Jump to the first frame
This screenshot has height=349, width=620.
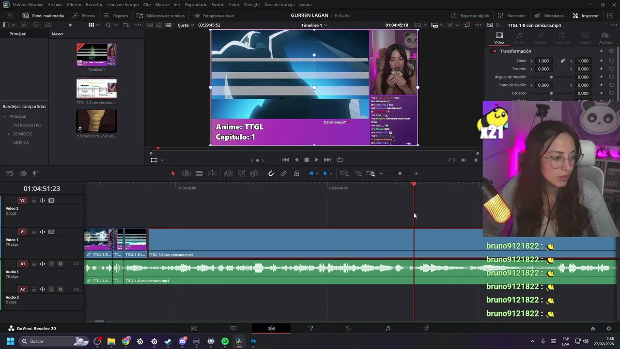[286, 160]
